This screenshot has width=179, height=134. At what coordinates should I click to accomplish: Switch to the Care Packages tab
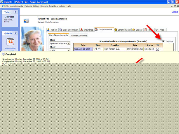click(x=123, y=30)
